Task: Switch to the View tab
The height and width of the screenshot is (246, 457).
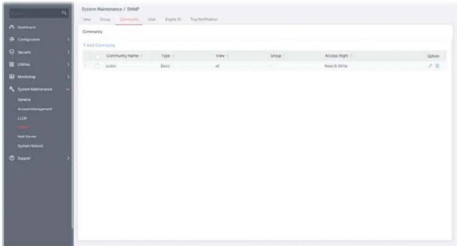Action: [x=86, y=19]
